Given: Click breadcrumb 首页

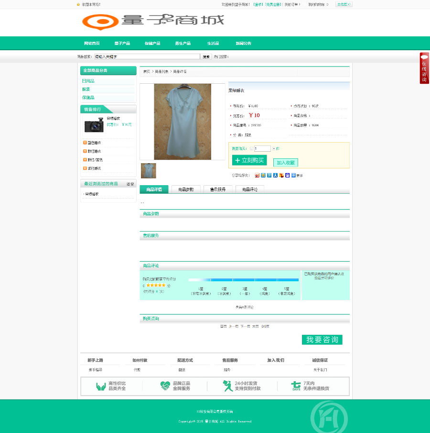Looking at the screenshot, I should click(x=147, y=71).
